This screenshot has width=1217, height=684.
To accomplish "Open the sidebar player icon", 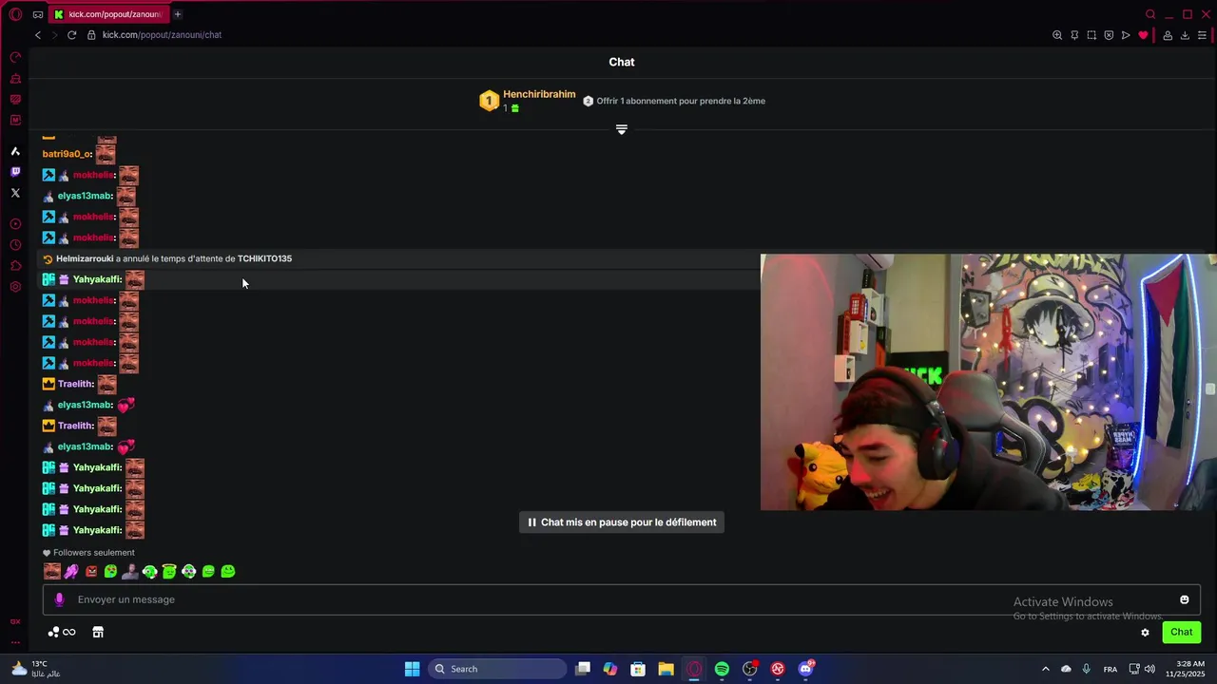I will 15,224.
